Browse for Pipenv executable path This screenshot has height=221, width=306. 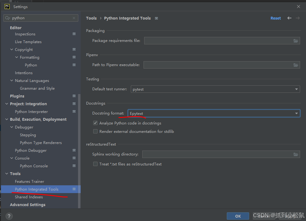click(296, 65)
